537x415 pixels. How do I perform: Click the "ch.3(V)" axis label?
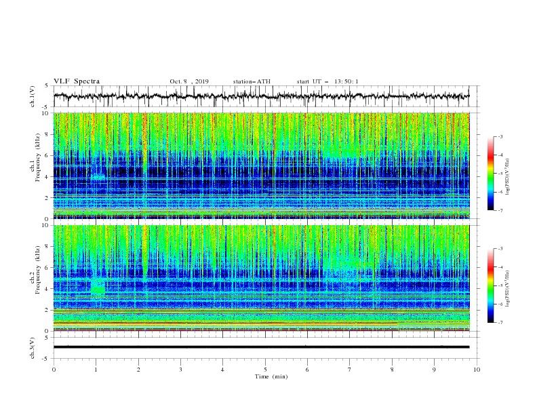click(x=33, y=348)
